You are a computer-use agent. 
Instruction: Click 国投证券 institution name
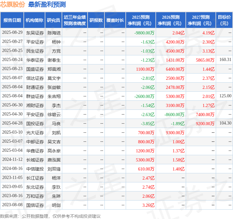click(35, 124)
